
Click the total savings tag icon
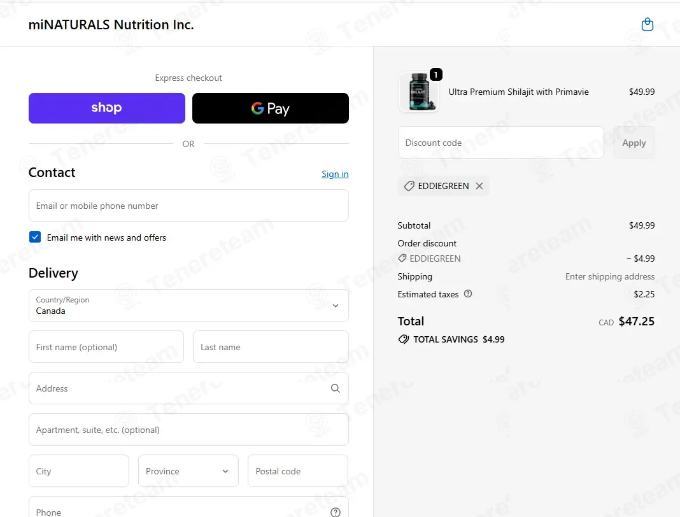pyautogui.click(x=403, y=339)
